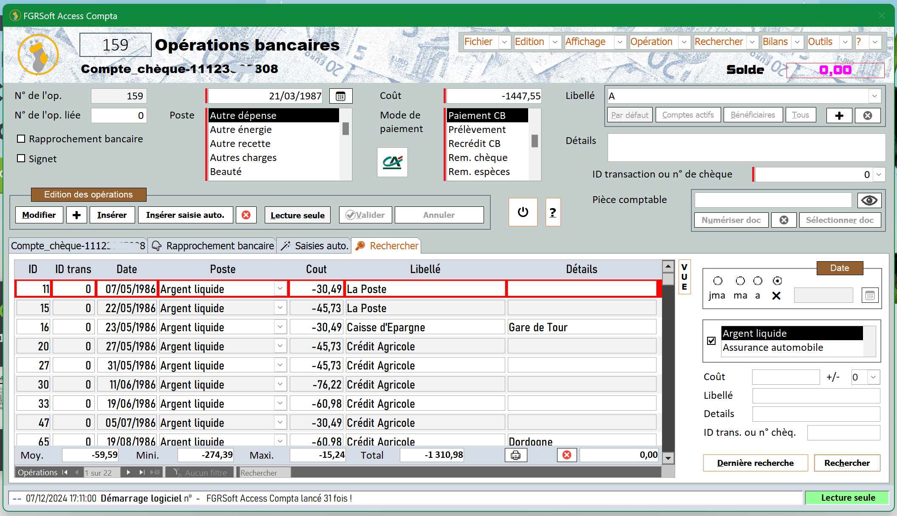Go to last record in navigator
This screenshot has width=897, height=516.
(x=142, y=472)
